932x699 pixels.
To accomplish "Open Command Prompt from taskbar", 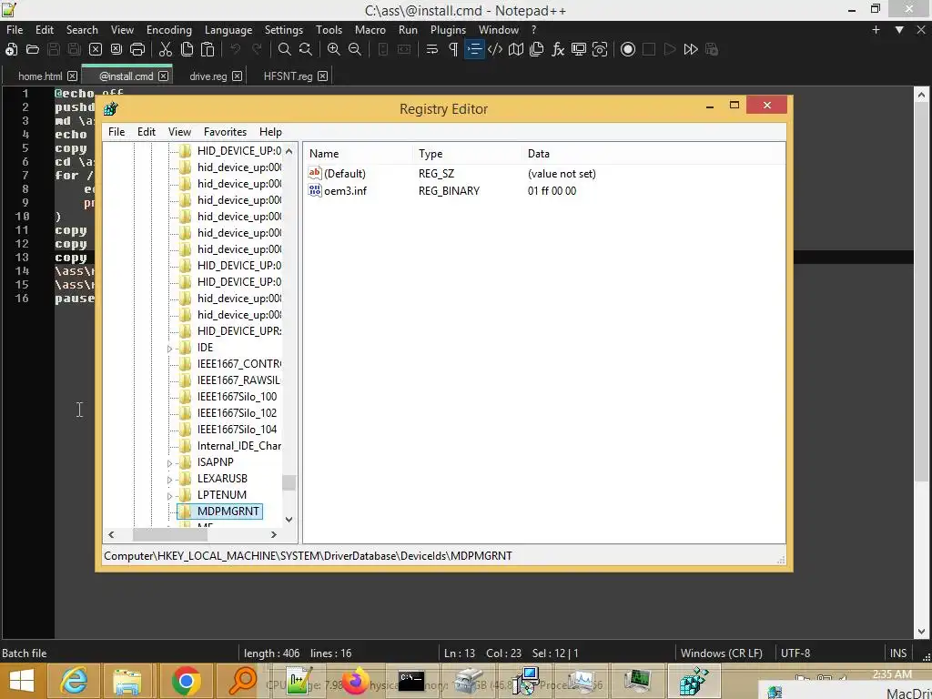I will tap(410, 682).
